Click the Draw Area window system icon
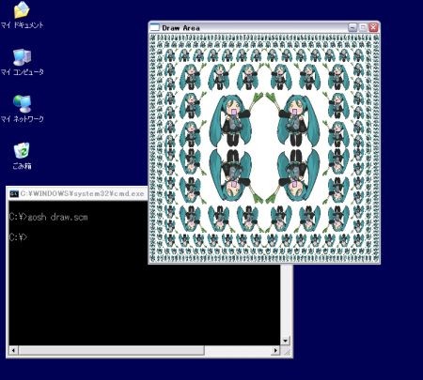Screen dimensions: 423x380 (x=154, y=27)
